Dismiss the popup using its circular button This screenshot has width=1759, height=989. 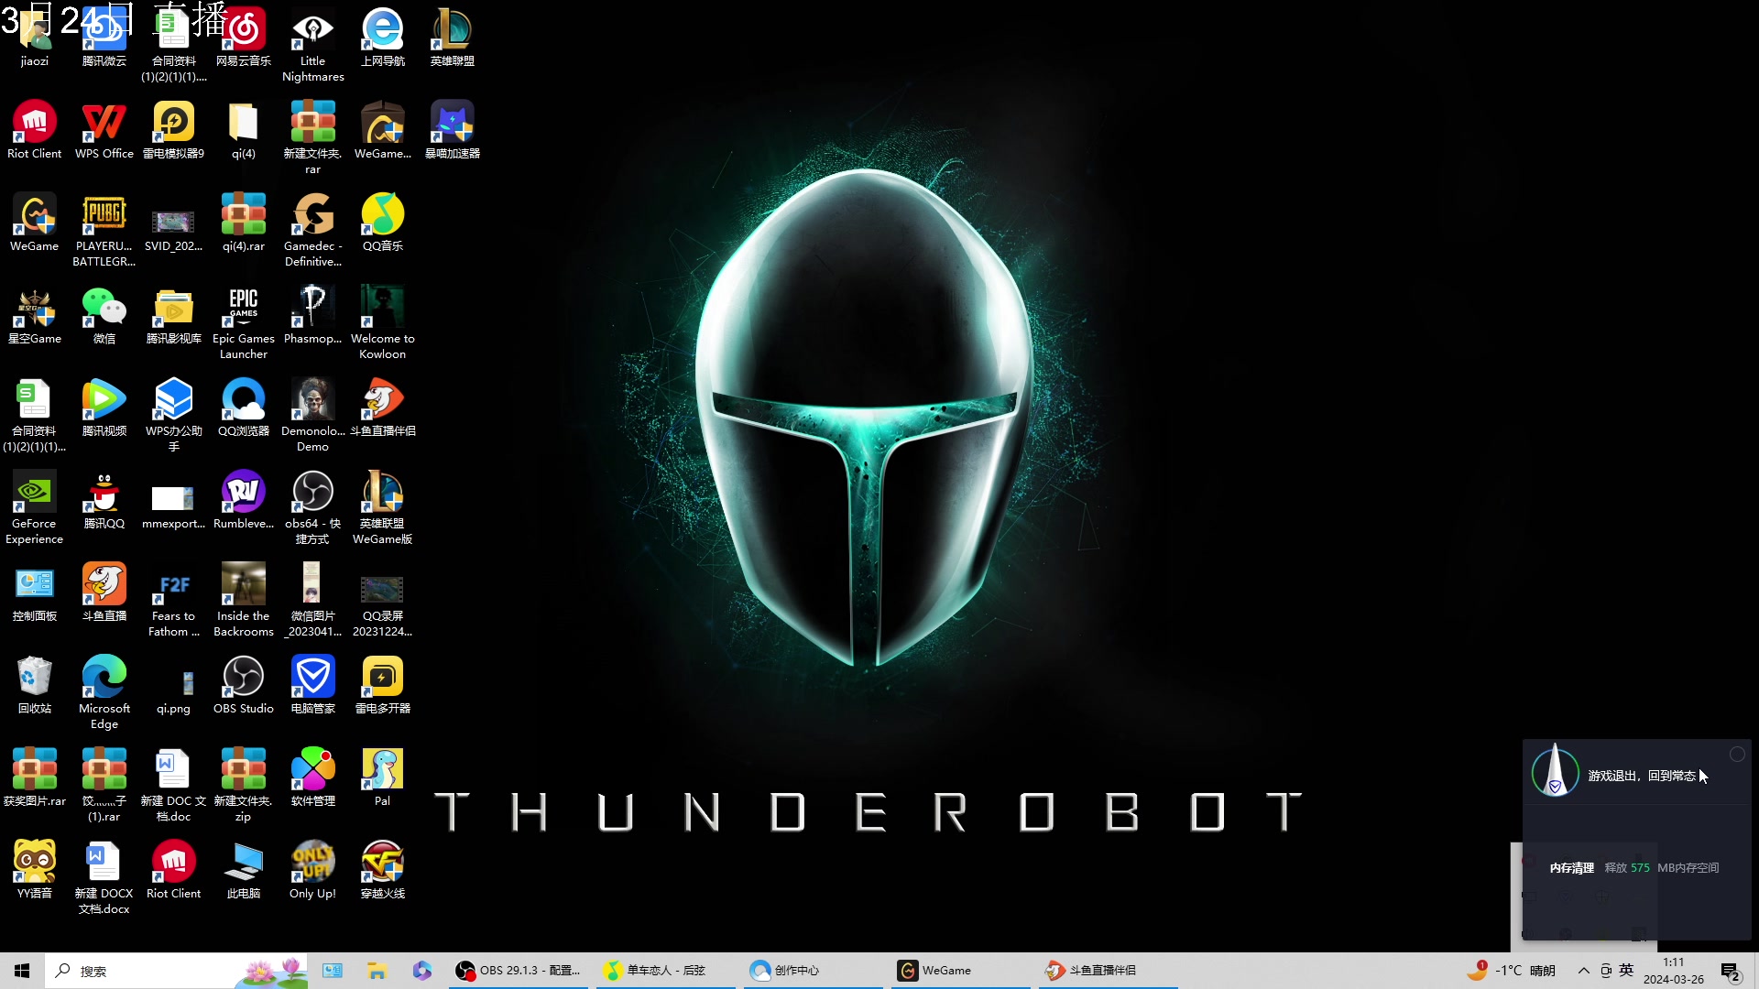[x=1737, y=755]
